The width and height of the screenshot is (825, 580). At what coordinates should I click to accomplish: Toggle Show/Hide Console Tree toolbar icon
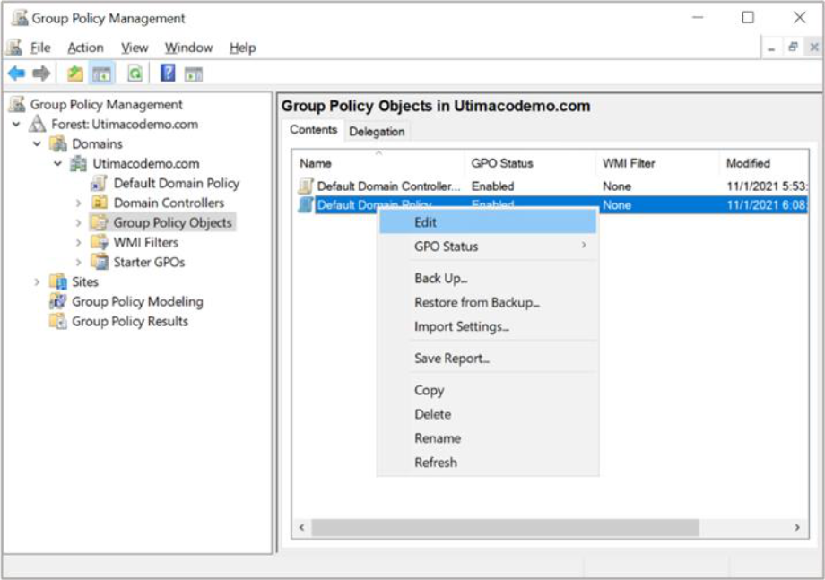coord(102,74)
